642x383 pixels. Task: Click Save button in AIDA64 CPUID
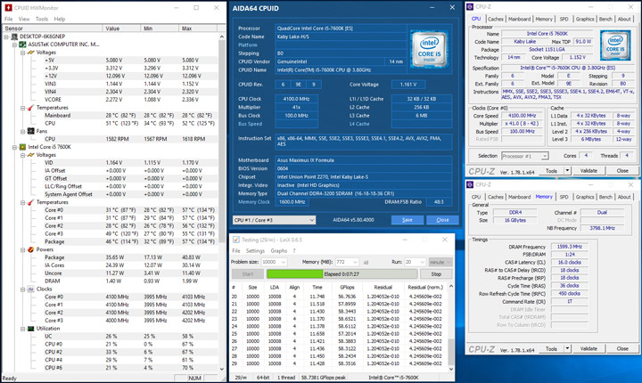coord(407,220)
